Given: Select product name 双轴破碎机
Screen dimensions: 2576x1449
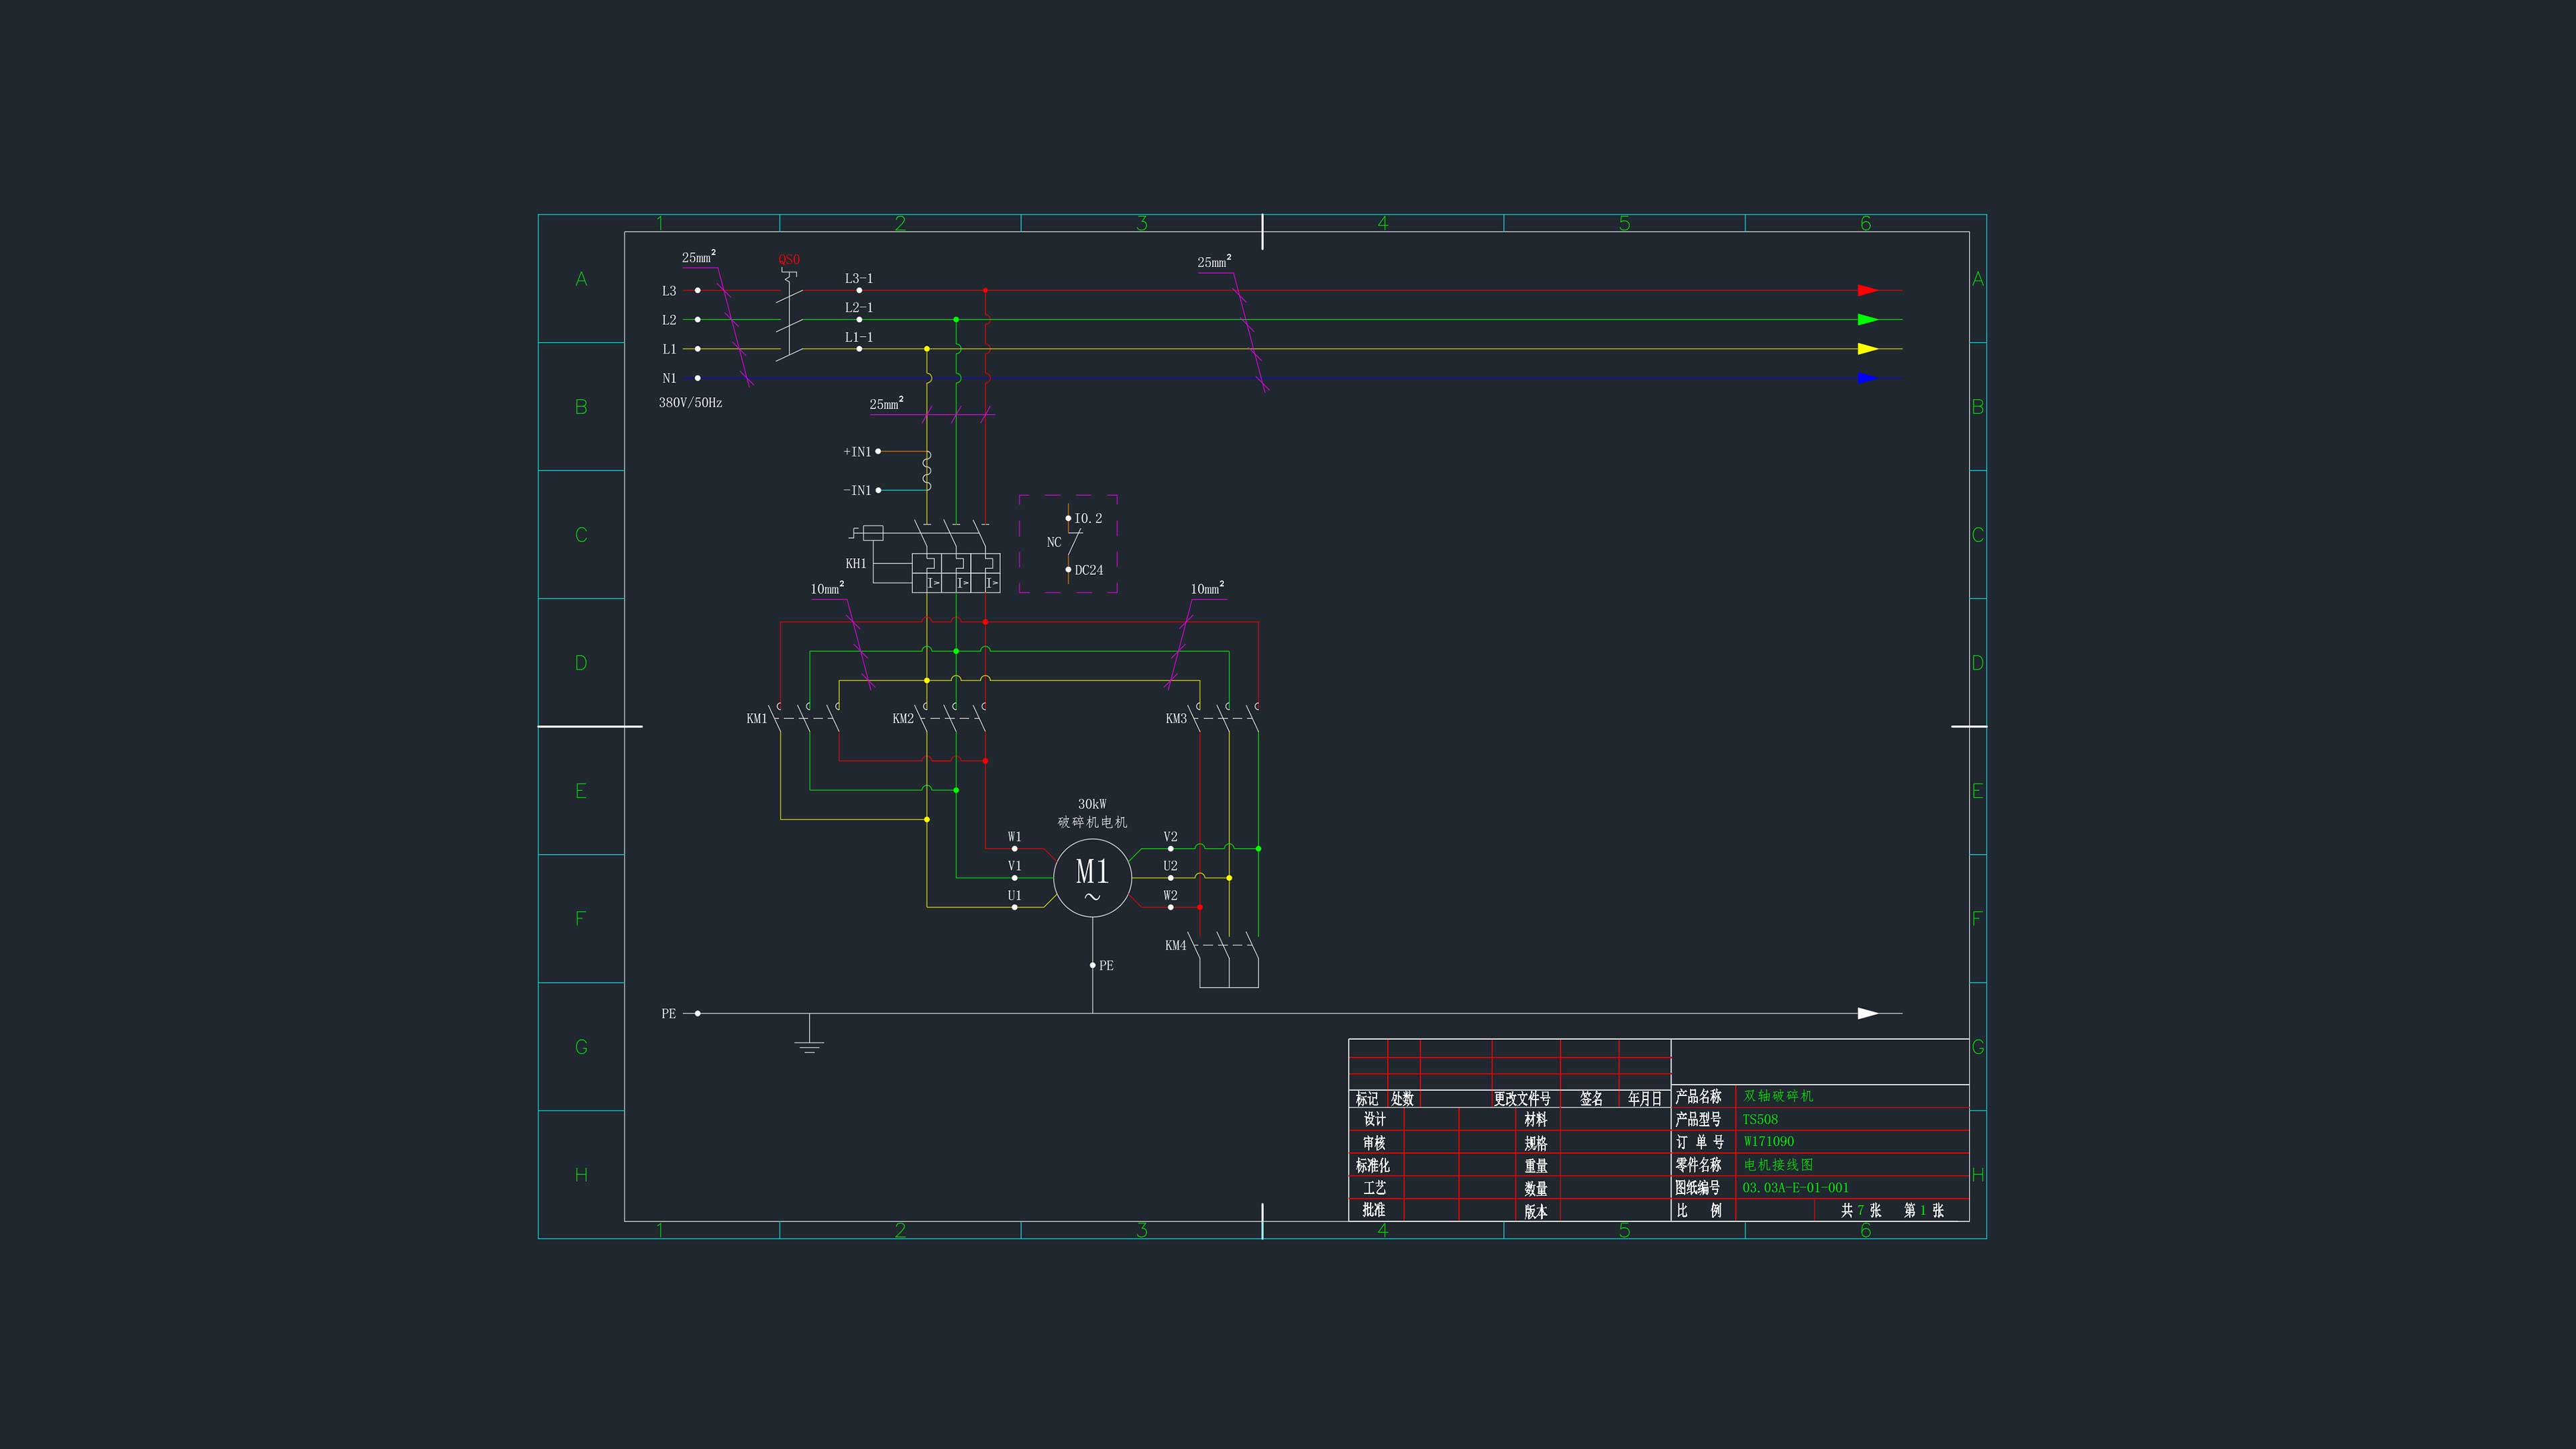Looking at the screenshot, I should pos(1778,1096).
